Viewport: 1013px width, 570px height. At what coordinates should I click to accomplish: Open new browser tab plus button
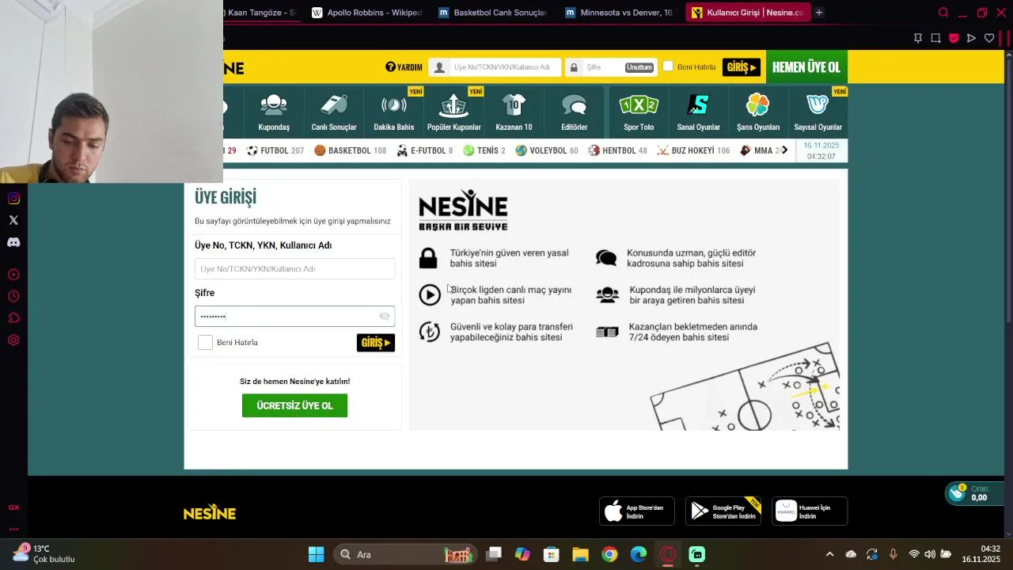pyautogui.click(x=819, y=13)
